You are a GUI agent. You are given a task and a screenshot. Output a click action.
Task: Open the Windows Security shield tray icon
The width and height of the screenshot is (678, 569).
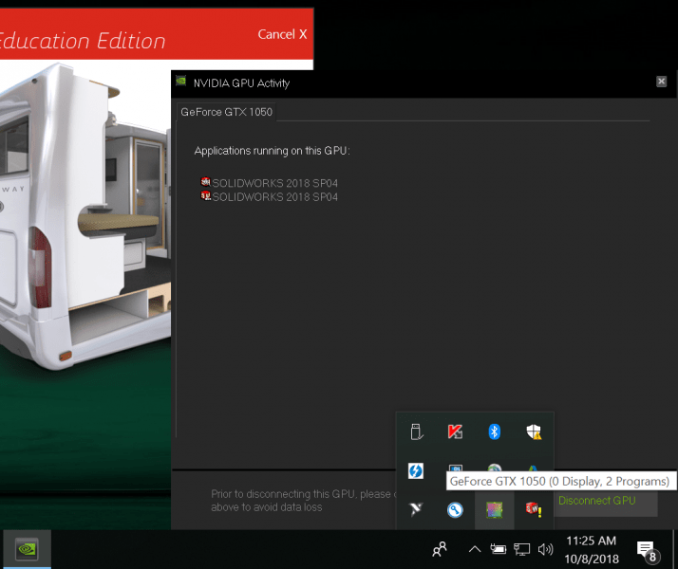coord(534,431)
